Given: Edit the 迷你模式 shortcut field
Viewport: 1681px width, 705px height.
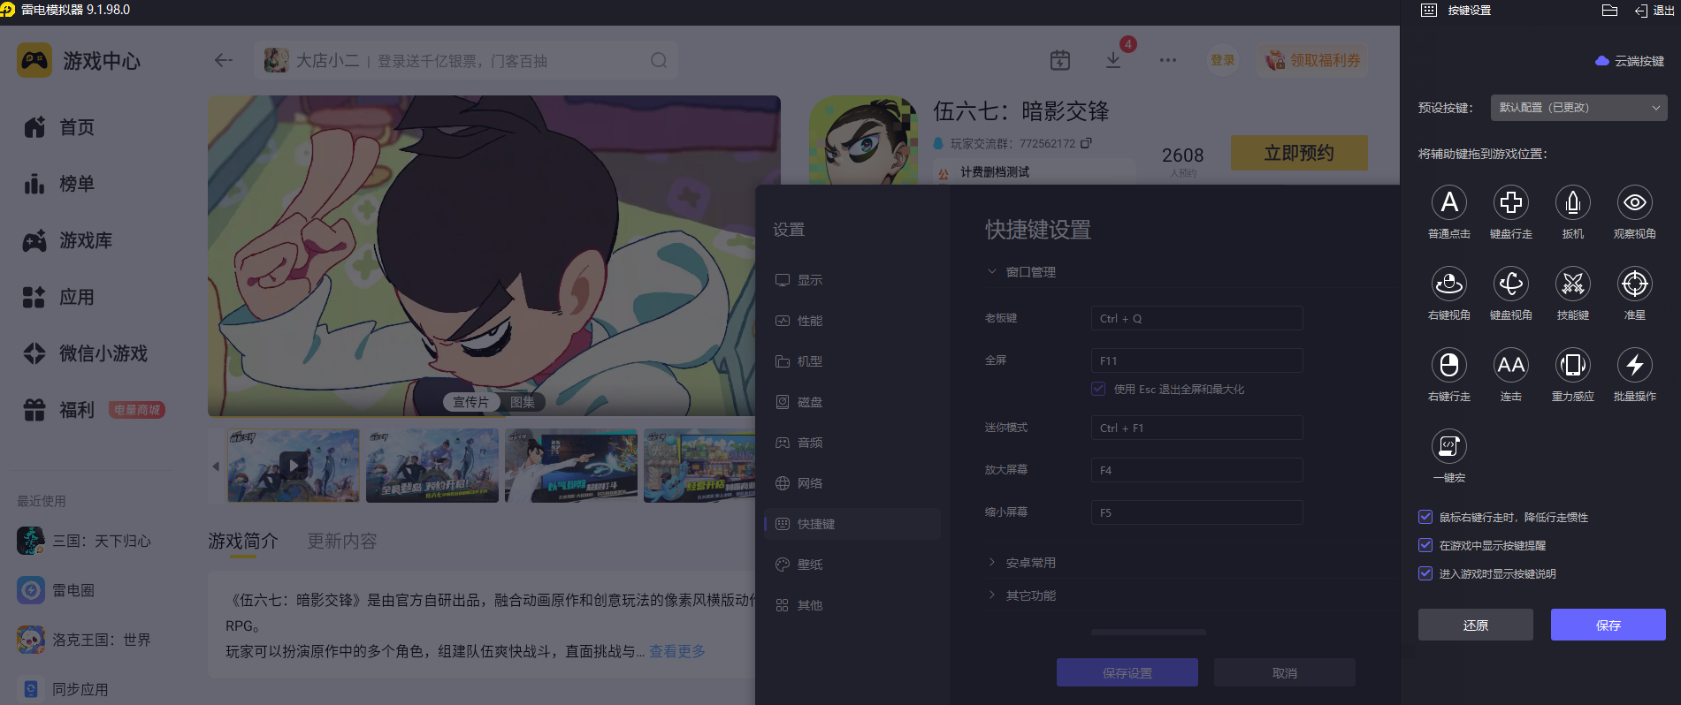Looking at the screenshot, I should click(1197, 428).
